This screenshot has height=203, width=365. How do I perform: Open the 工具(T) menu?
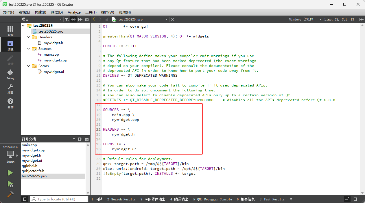point(91,12)
